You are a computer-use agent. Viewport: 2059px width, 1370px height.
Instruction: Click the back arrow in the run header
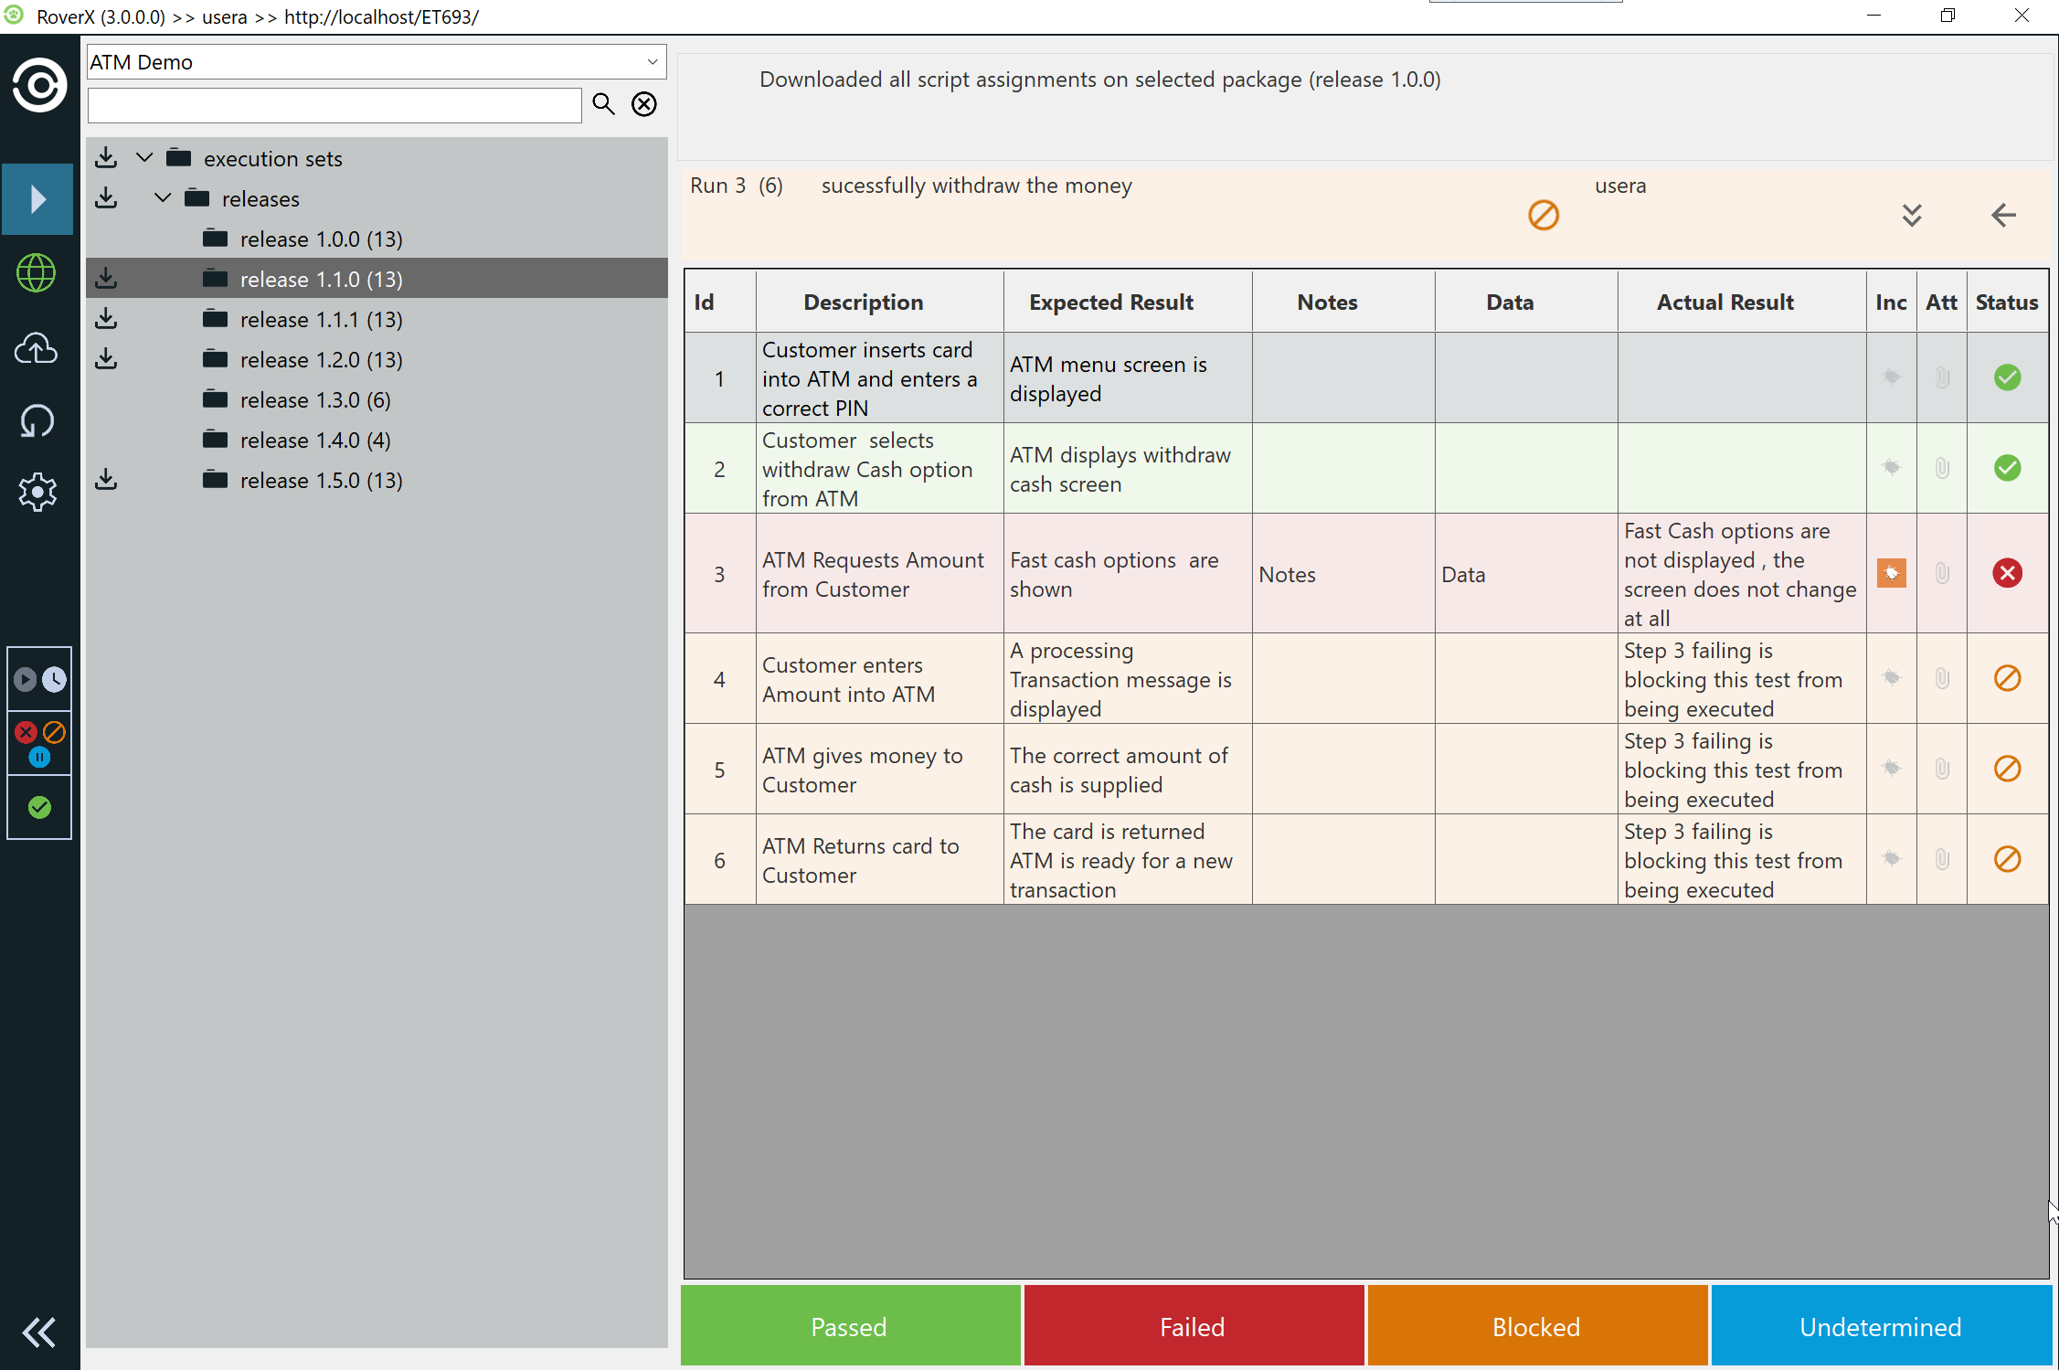[2003, 216]
